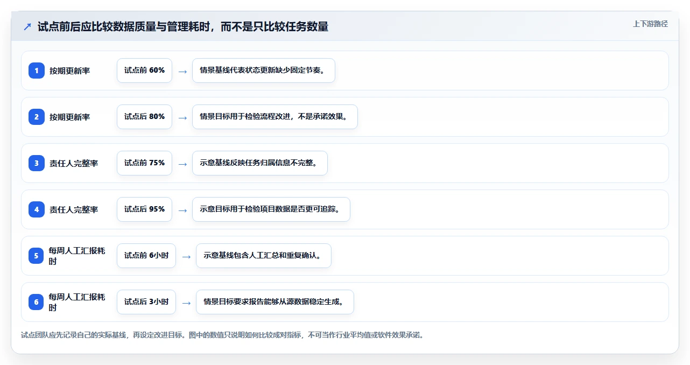The image size is (690, 365).
Task: Click the number 6 badge
Action: 37,302
